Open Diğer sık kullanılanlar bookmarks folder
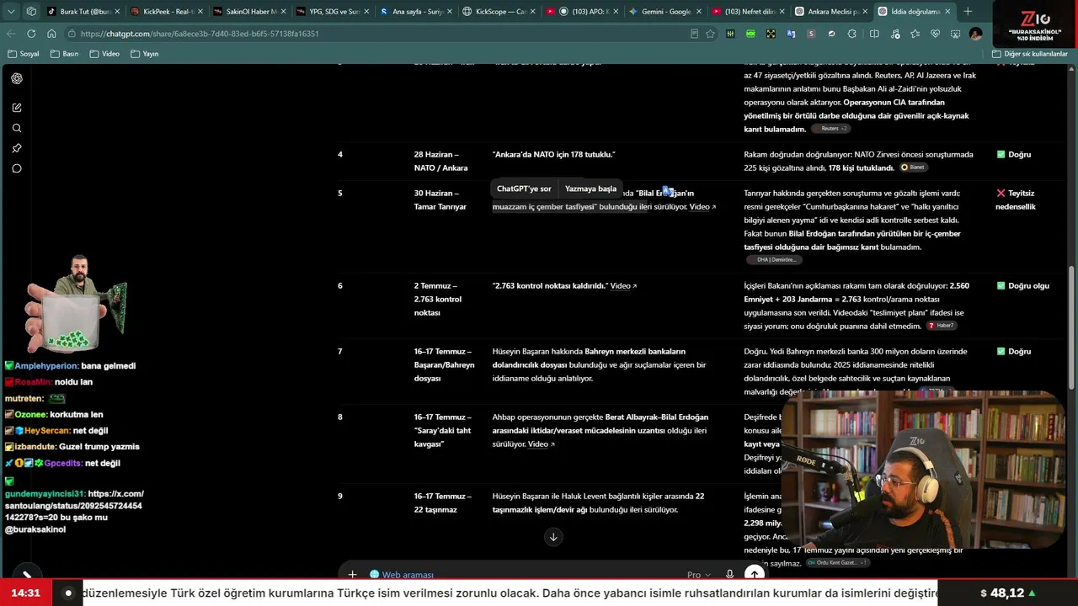 (x=1029, y=54)
